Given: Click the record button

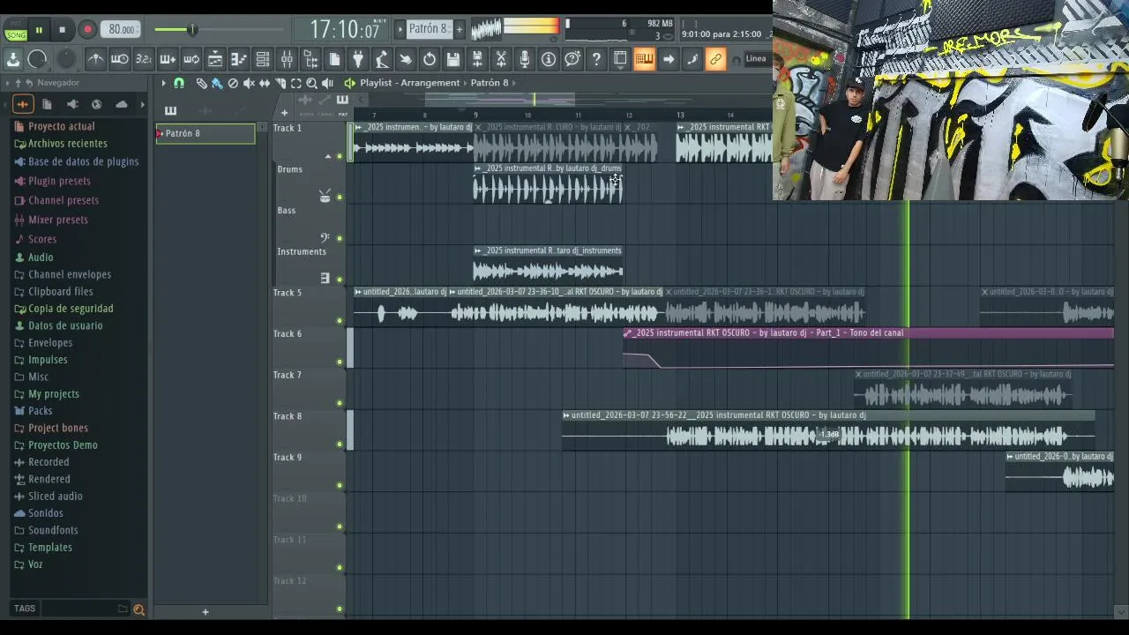Looking at the screenshot, I should 87,30.
